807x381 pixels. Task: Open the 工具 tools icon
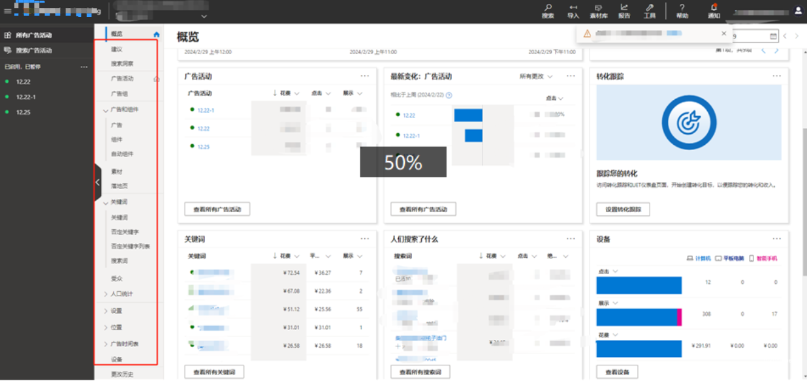pos(650,8)
